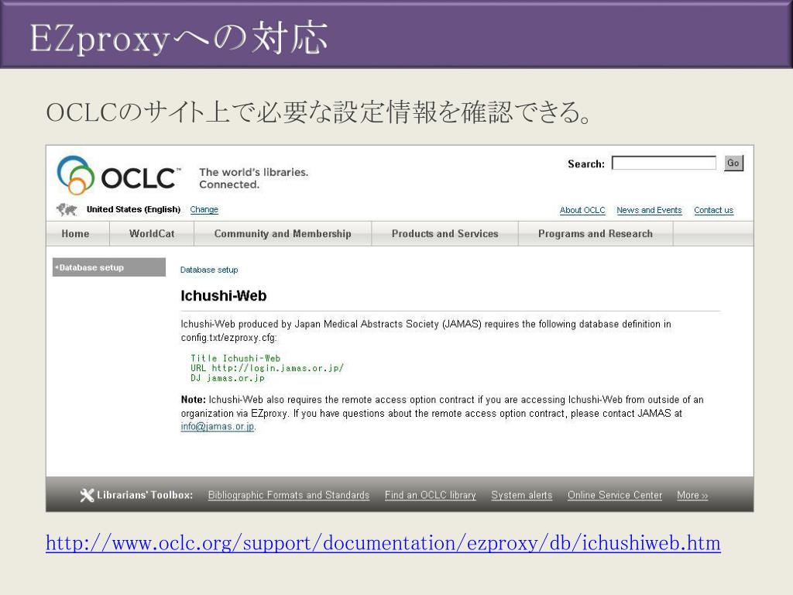Click the Change region link
793x595 pixels.
(x=204, y=209)
